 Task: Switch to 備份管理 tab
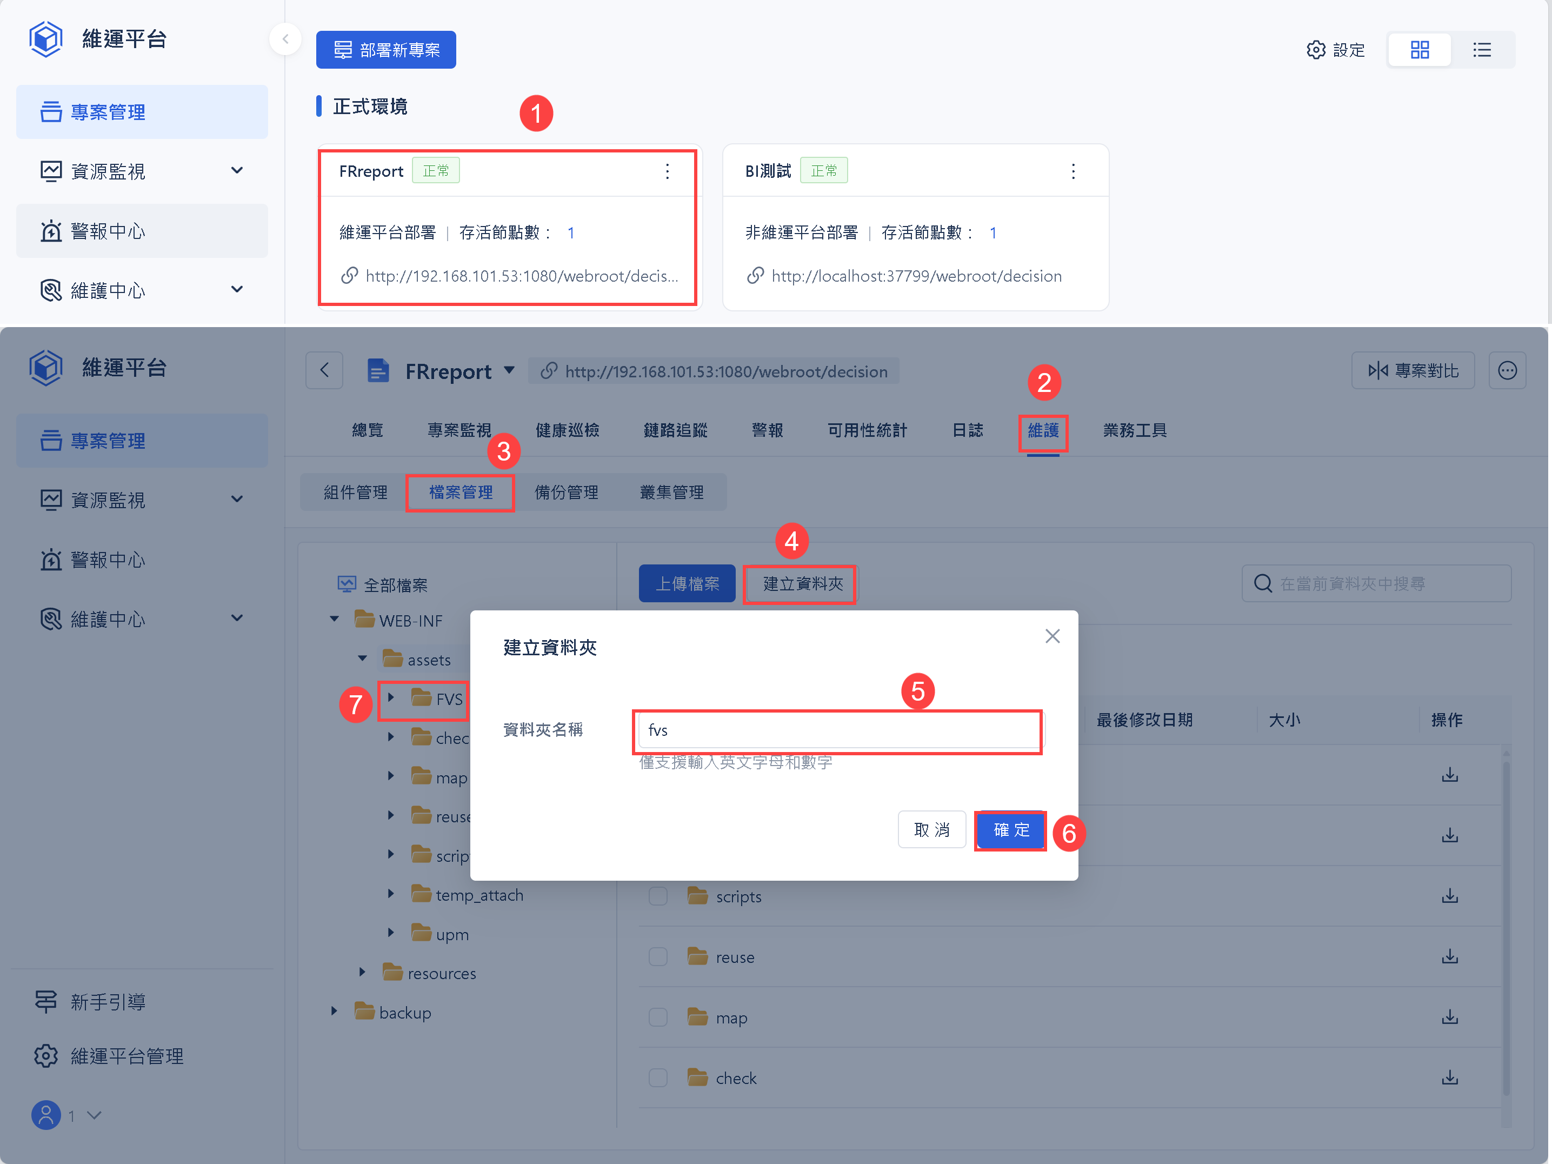click(x=565, y=492)
